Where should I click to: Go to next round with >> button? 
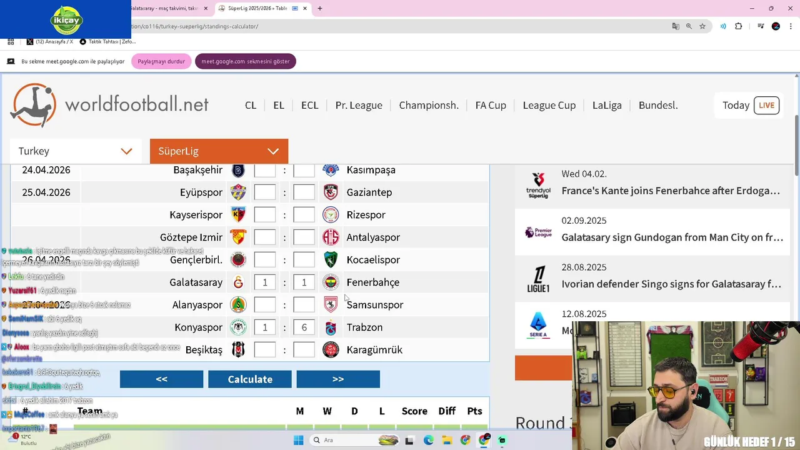338,379
